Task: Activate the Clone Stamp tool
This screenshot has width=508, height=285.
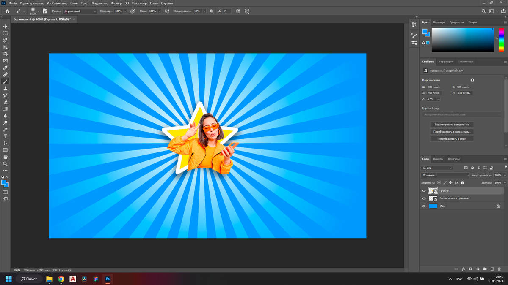Action: pos(6,88)
